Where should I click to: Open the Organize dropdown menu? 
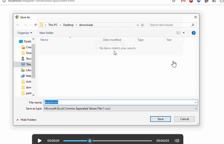click(x=25, y=33)
